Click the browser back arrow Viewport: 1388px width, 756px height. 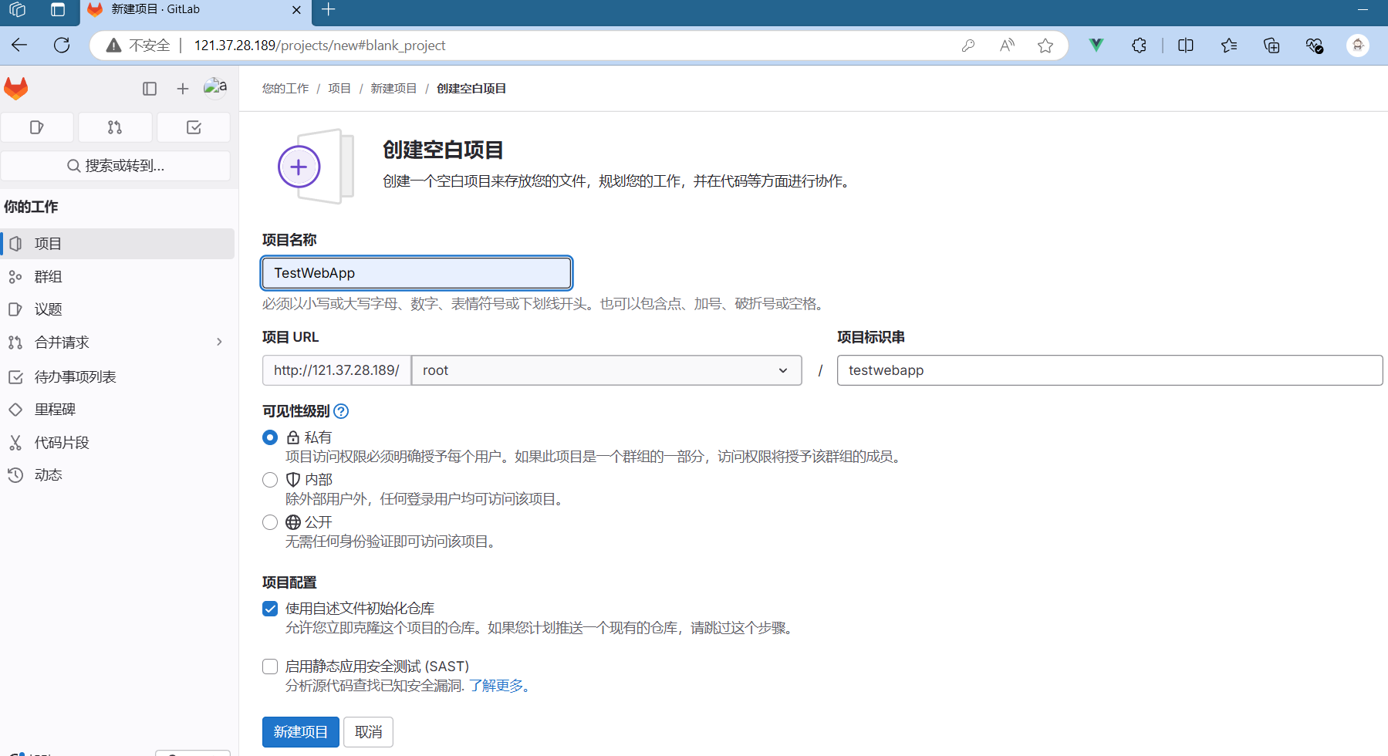(19, 46)
